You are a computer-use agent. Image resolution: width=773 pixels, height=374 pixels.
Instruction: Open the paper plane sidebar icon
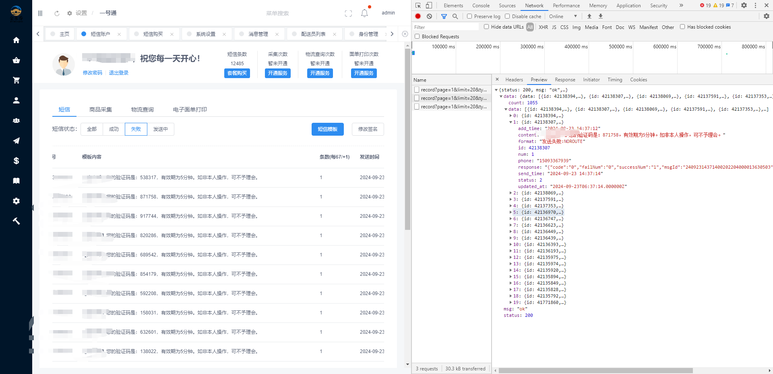pyautogui.click(x=16, y=141)
